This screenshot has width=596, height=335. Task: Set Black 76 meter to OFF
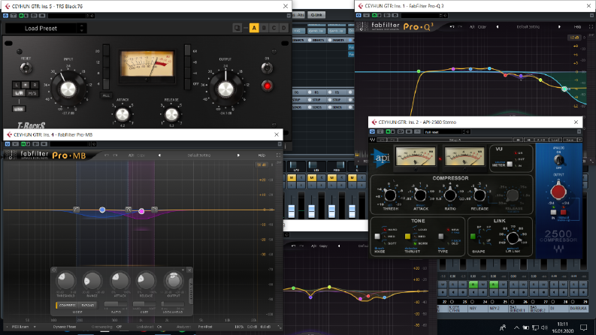(x=187, y=84)
